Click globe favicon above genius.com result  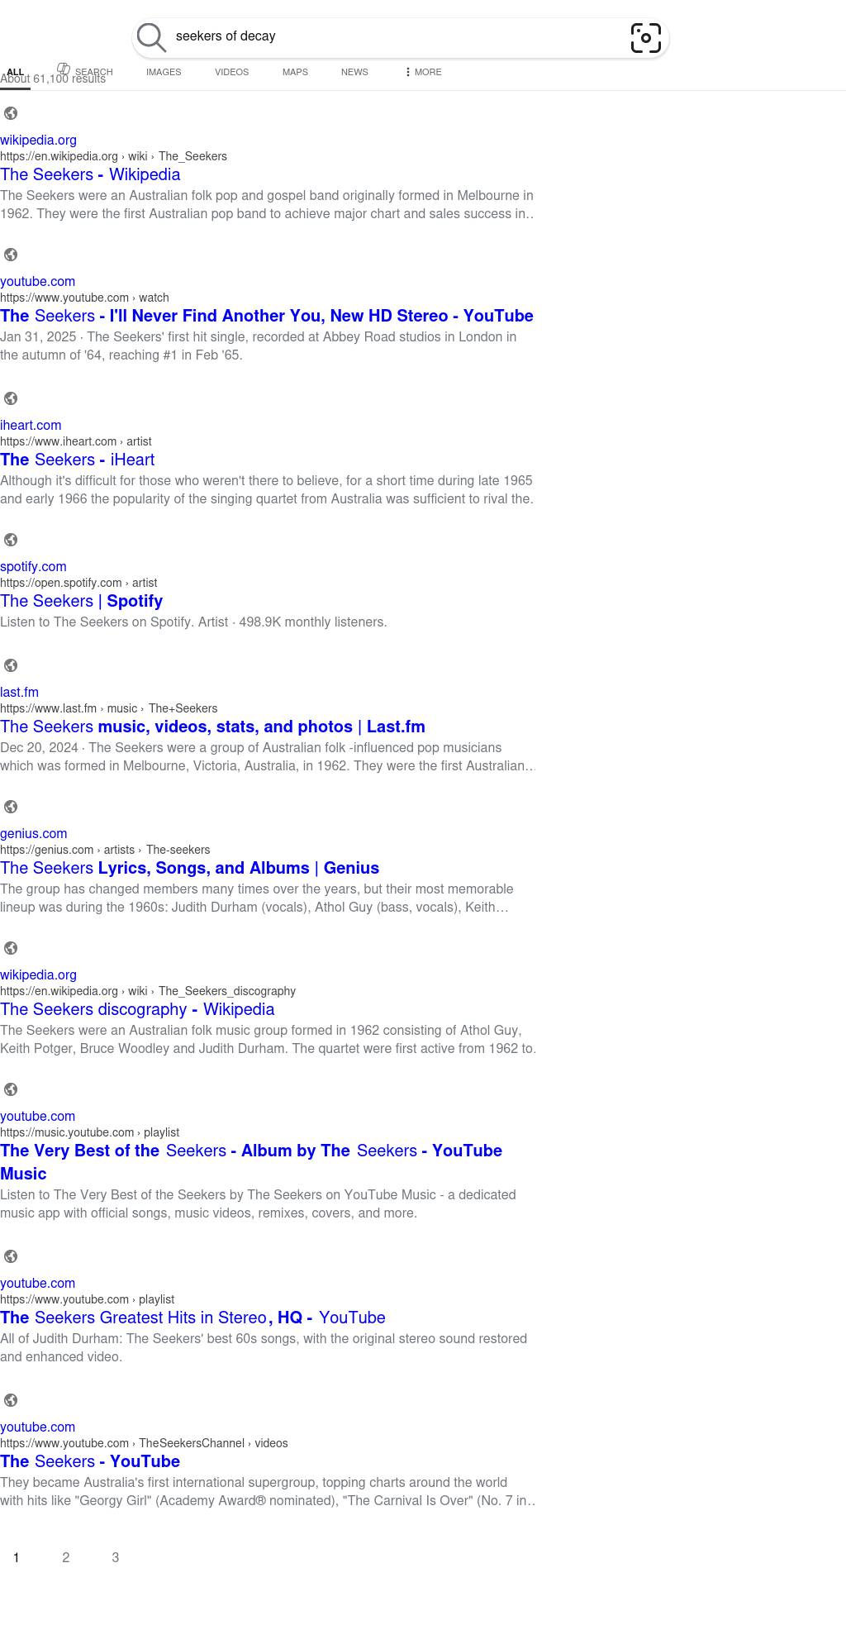click(11, 807)
